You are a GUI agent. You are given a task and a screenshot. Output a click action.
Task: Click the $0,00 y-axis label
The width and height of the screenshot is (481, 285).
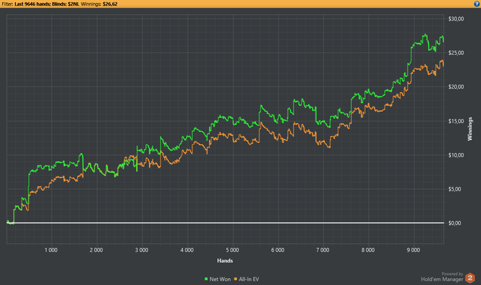pos(455,223)
